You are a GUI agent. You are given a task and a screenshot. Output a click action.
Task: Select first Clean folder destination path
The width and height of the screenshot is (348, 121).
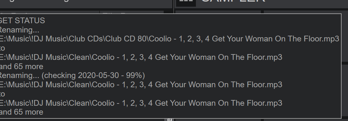coord(141,57)
